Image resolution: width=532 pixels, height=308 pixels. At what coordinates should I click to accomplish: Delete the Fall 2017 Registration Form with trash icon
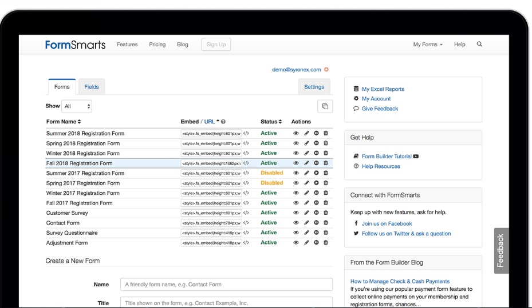[x=326, y=203]
